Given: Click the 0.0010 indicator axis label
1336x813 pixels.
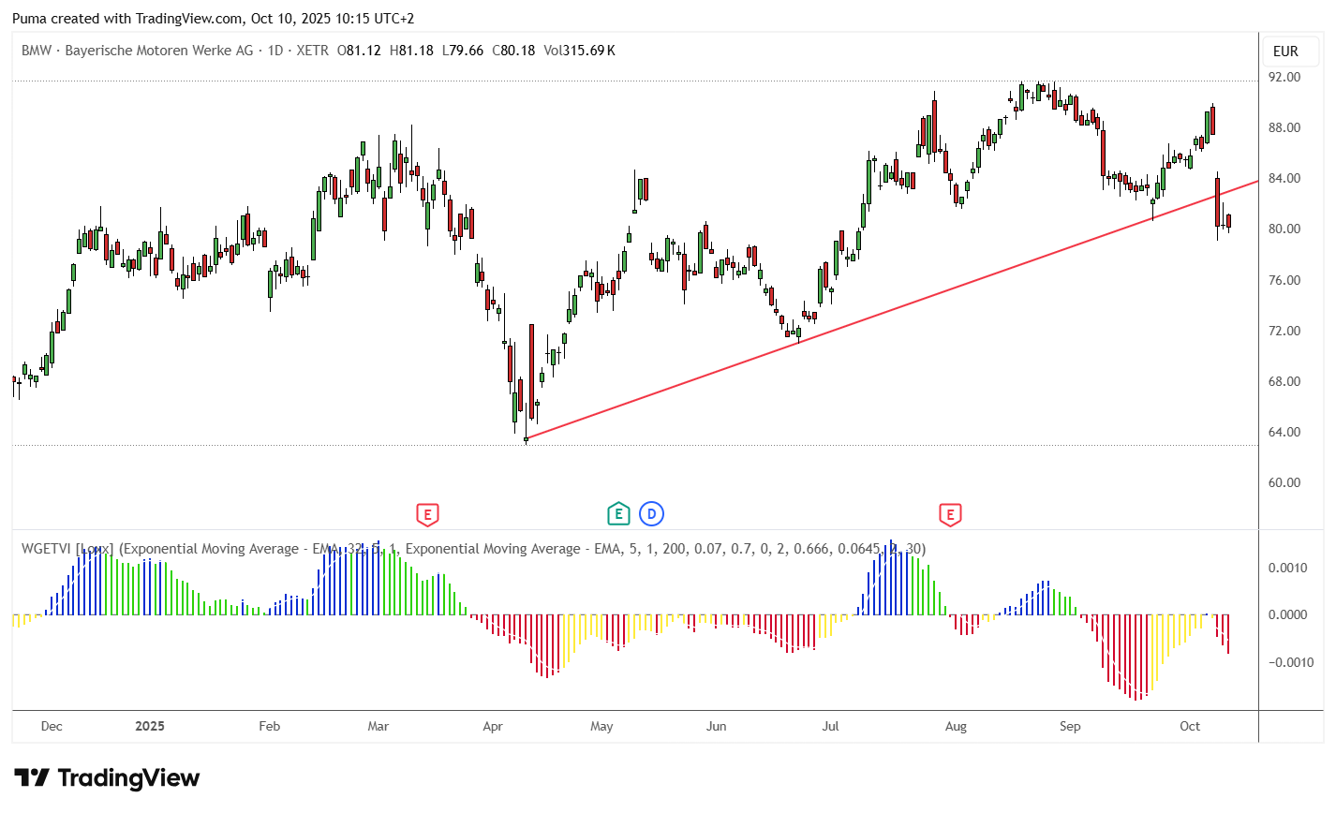Looking at the screenshot, I should (x=1288, y=568).
